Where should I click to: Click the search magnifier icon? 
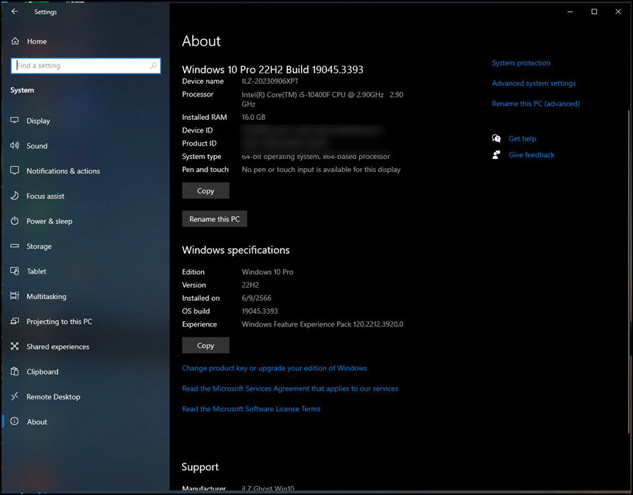pyautogui.click(x=153, y=65)
